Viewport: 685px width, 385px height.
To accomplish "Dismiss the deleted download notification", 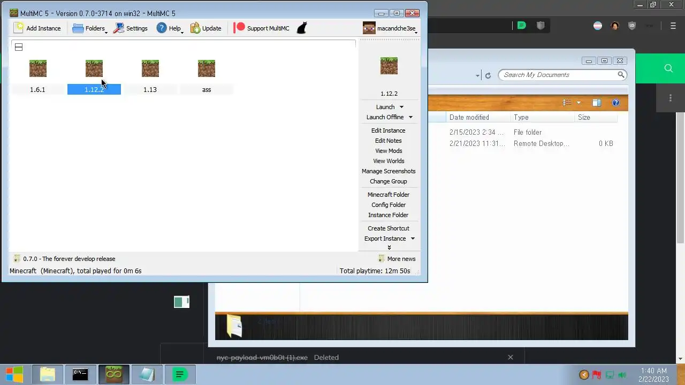I will [x=511, y=357].
